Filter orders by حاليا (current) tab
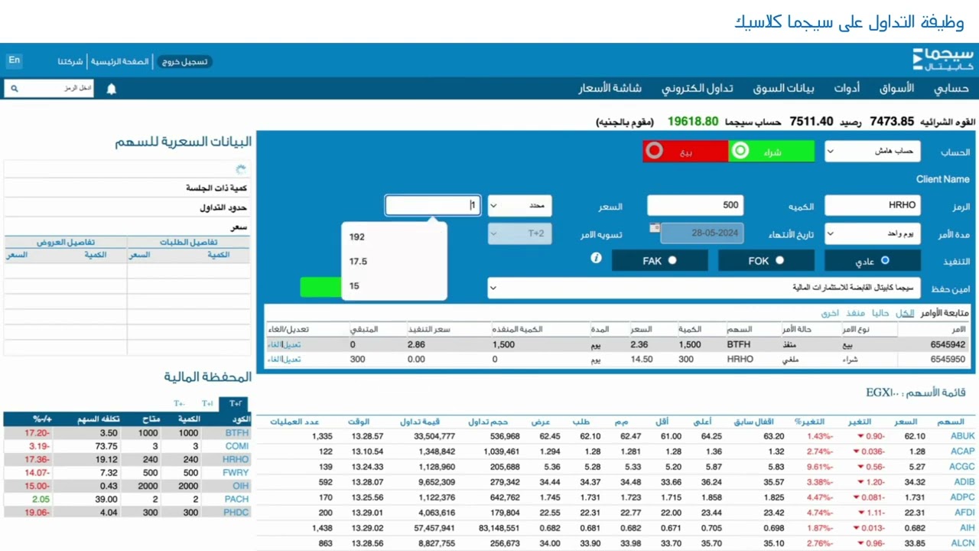This screenshot has height=551, width=979. (881, 313)
